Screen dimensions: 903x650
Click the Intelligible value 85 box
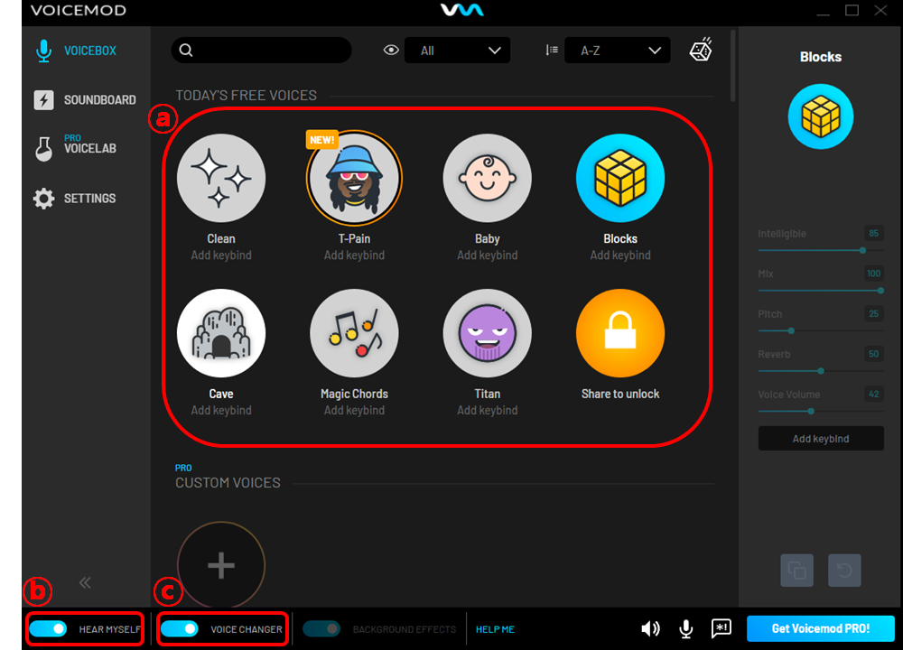(x=873, y=233)
